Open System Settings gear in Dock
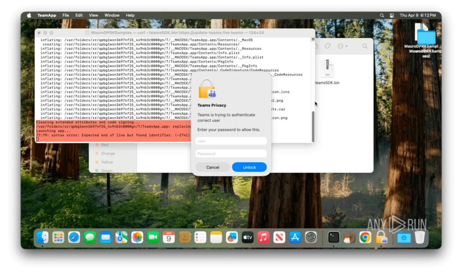 (x=311, y=237)
